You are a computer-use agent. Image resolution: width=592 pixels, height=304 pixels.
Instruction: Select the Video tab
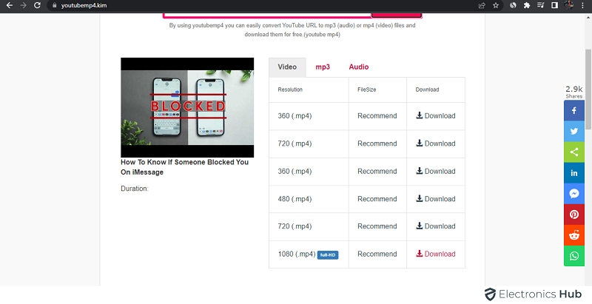(287, 67)
